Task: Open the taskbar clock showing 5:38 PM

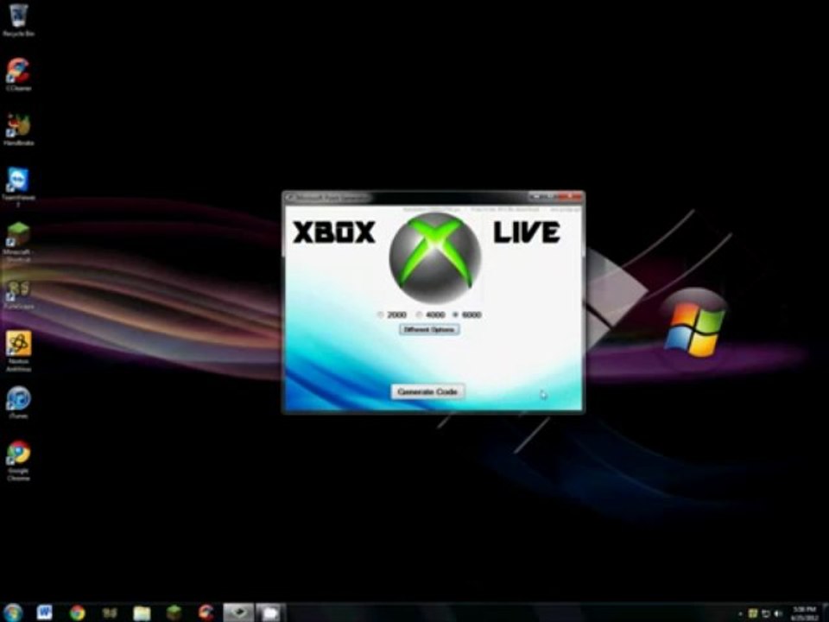Action: [x=804, y=613]
